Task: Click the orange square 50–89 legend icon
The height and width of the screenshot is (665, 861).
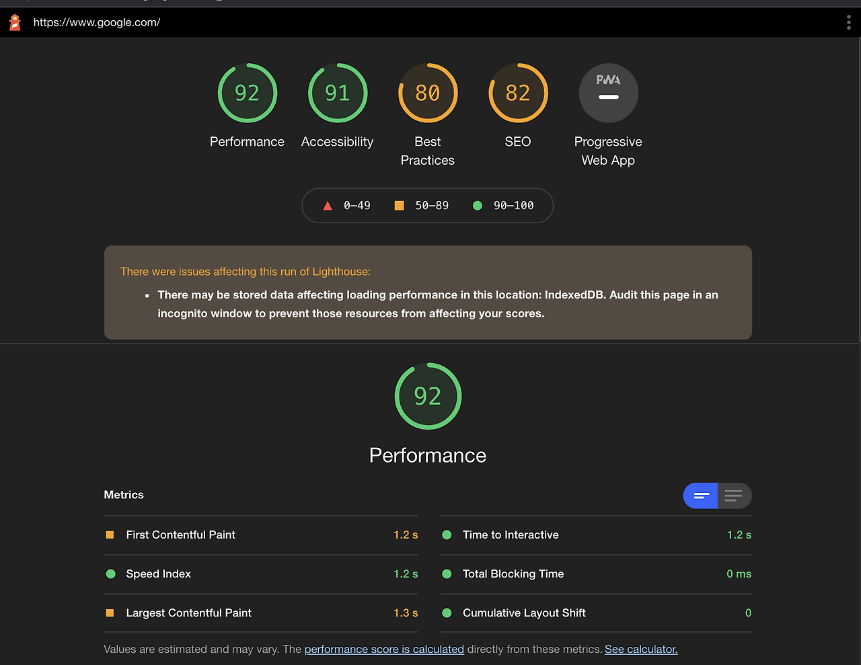Action: click(399, 206)
